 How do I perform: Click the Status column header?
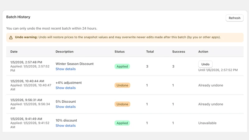click(120, 52)
